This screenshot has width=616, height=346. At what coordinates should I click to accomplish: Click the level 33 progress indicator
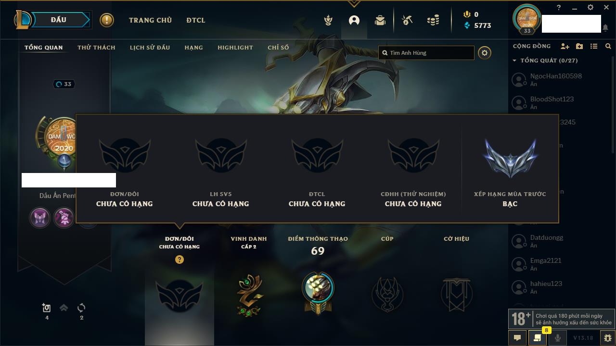tap(64, 84)
